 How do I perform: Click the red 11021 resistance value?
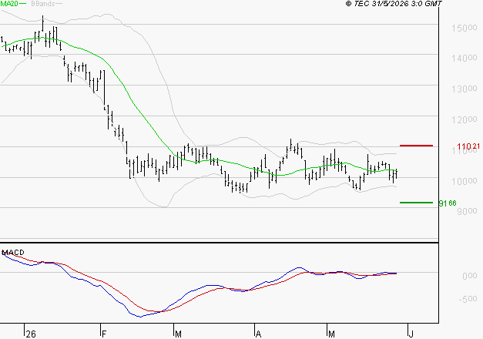pos(468,146)
